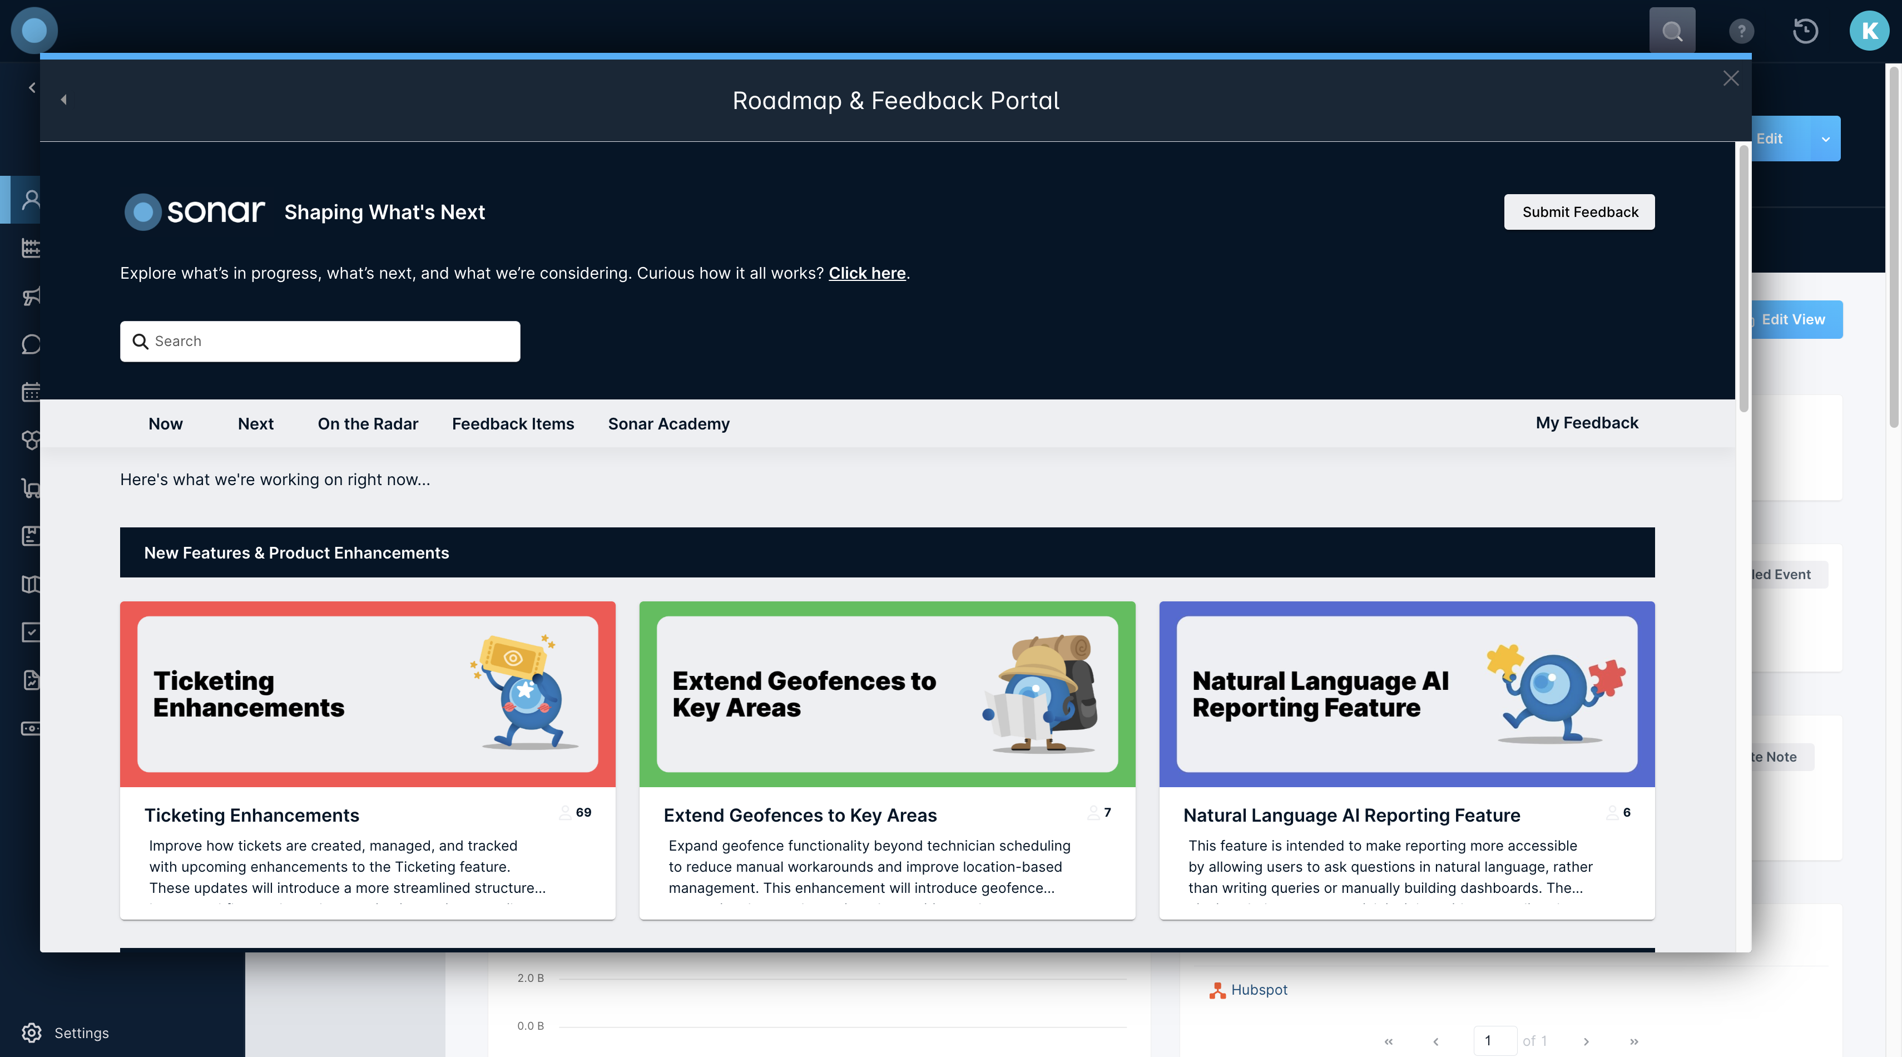Open the recent history clock icon
This screenshot has height=1057, width=1902.
(1805, 31)
